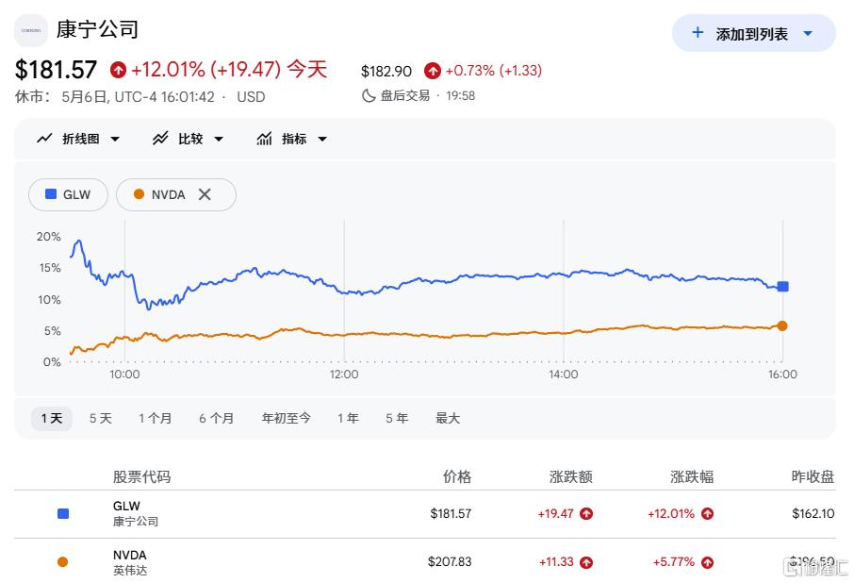Click the indicators icon beside 指标
Image resolution: width=854 pixels, height=583 pixels.
[264, 139]
